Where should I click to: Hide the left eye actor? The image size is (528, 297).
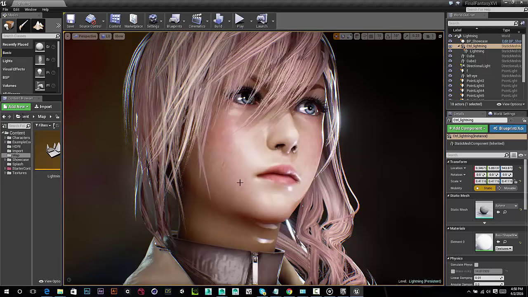(x=450, y=76)
